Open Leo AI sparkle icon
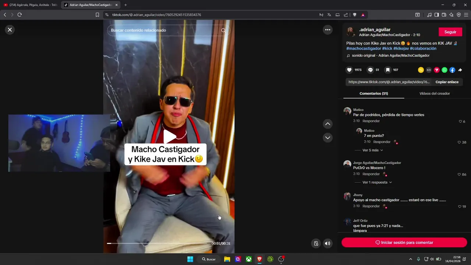Image resolution: width=471 pixels, height=265 pixels. pyautogui.click(x=451, y=15)
